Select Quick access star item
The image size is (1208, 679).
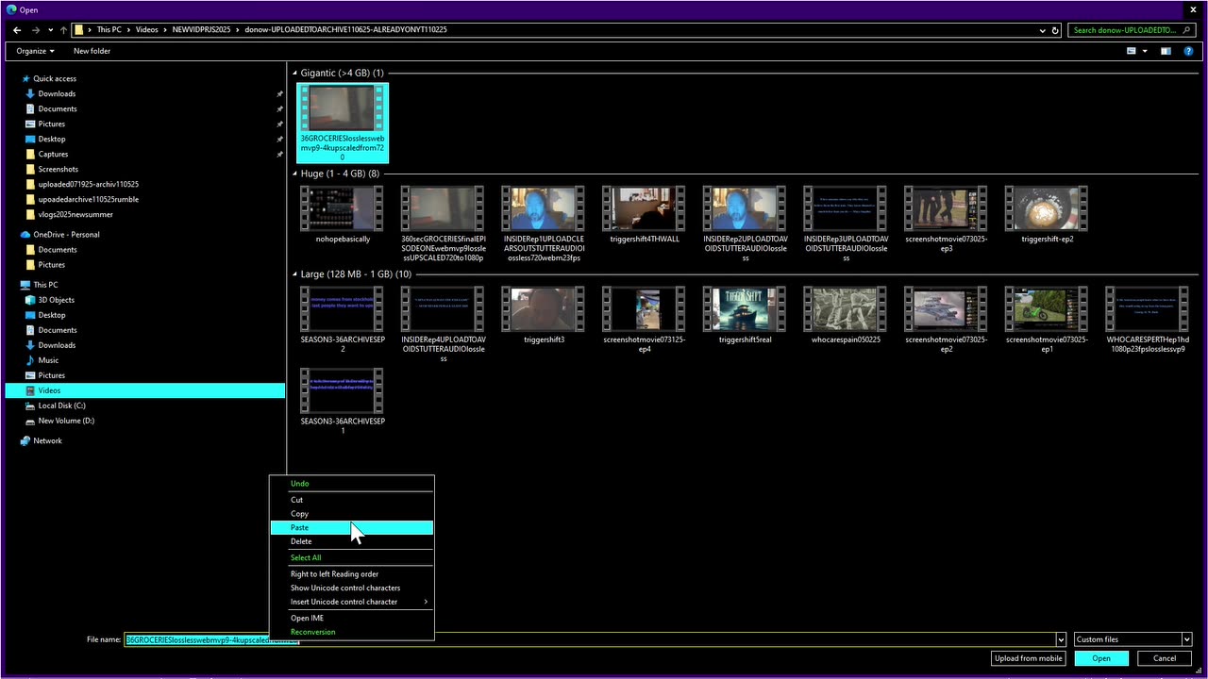[54, 78]
